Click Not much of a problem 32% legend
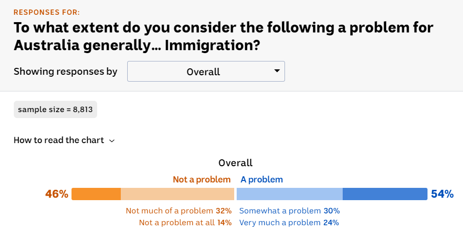 click(178, 210)
